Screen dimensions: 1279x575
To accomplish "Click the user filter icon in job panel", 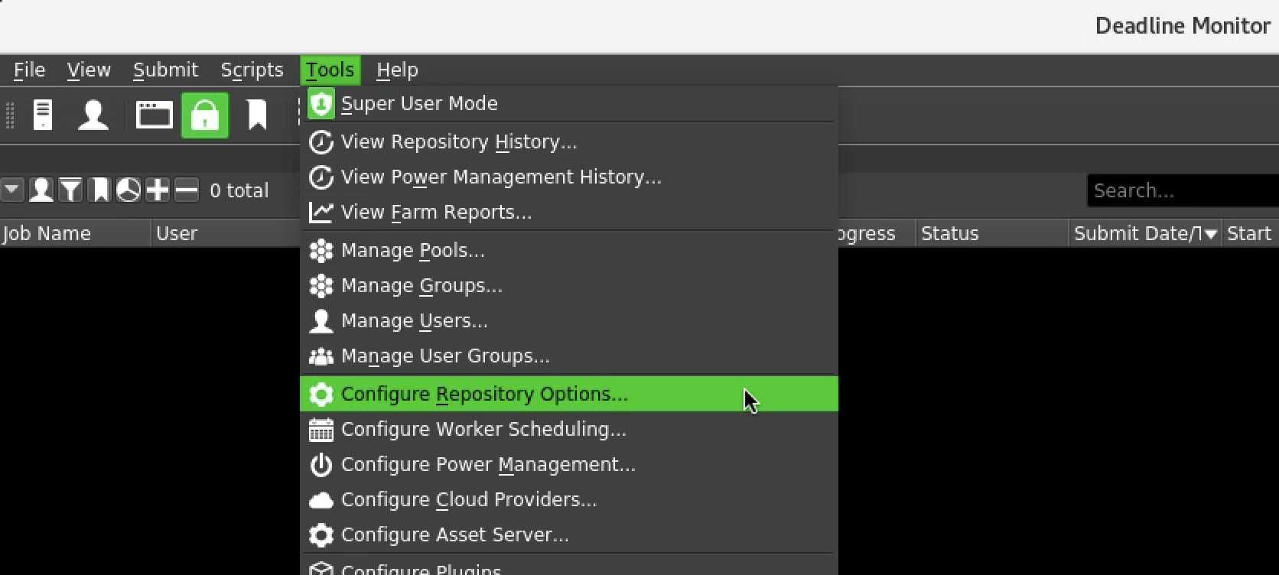I will coord(41,190).
